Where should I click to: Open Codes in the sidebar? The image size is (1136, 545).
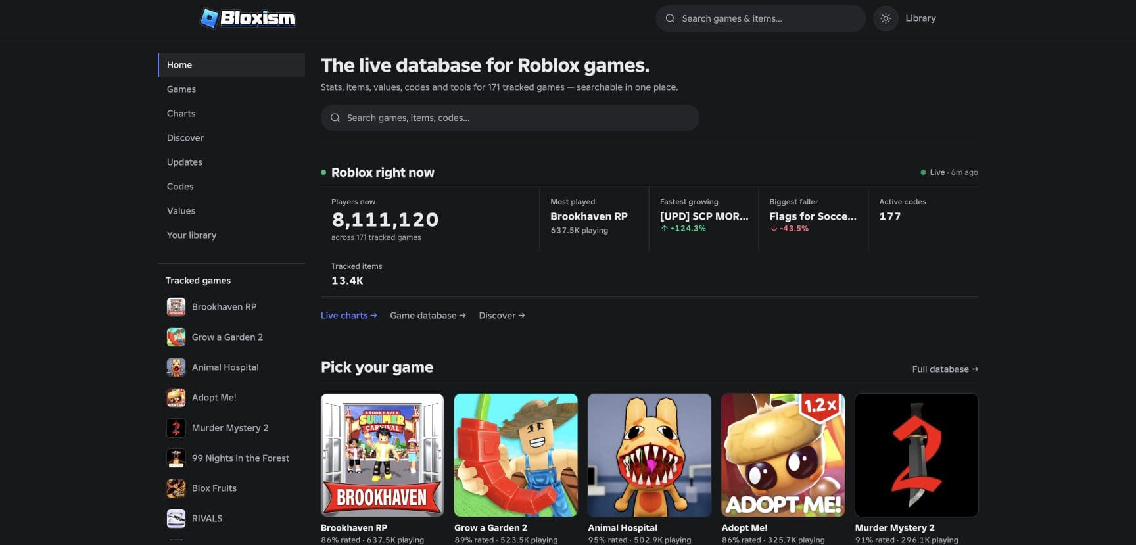coord(231,187)
